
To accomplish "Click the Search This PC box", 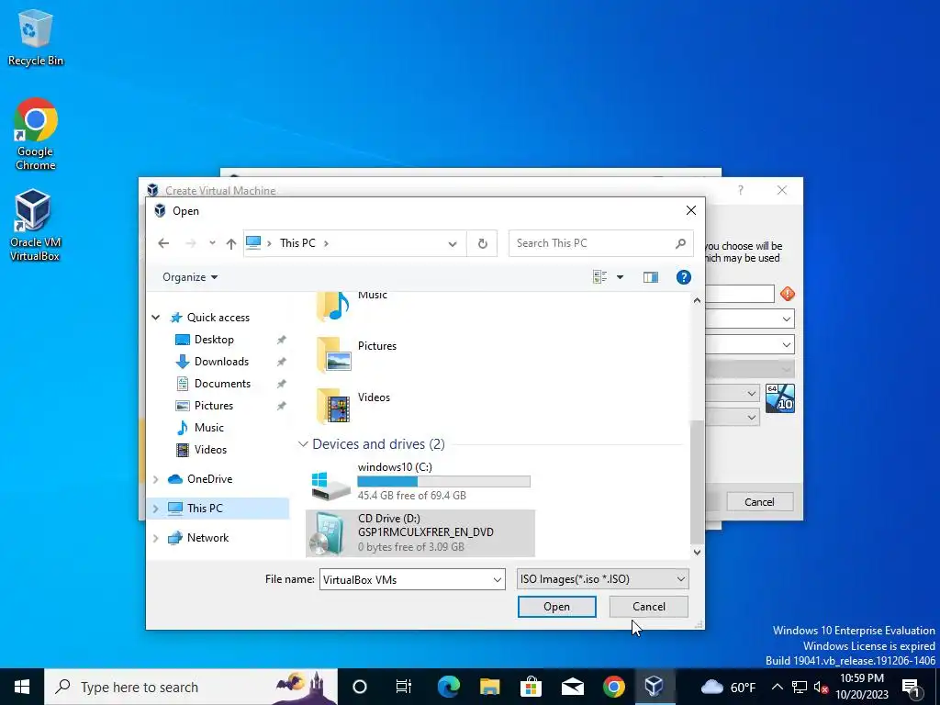I will tap(600, 243).
